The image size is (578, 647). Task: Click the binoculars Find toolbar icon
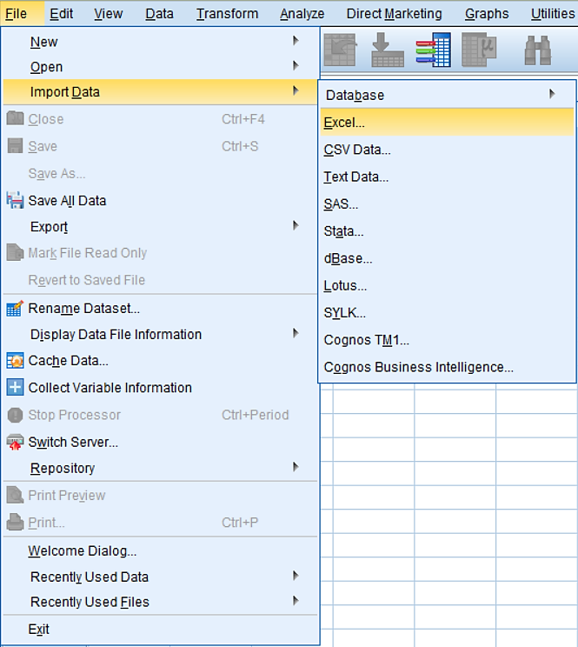pos(538,50)
